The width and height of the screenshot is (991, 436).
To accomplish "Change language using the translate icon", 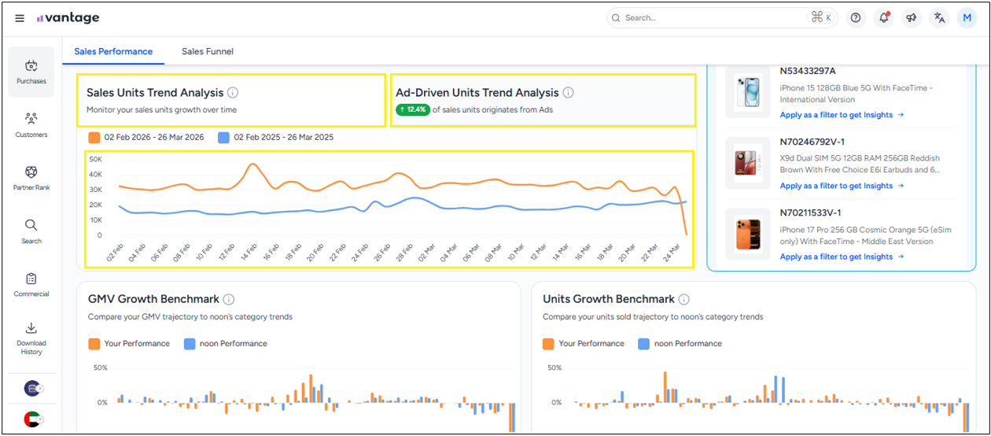I will tap(938, 18).
